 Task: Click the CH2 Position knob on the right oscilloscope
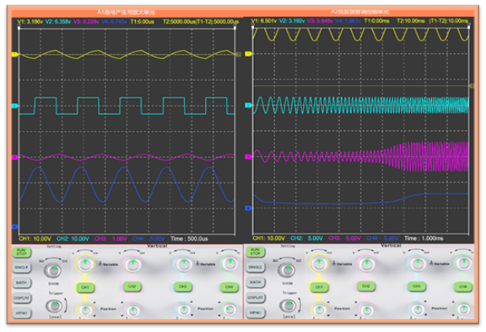tap(367, 309)
